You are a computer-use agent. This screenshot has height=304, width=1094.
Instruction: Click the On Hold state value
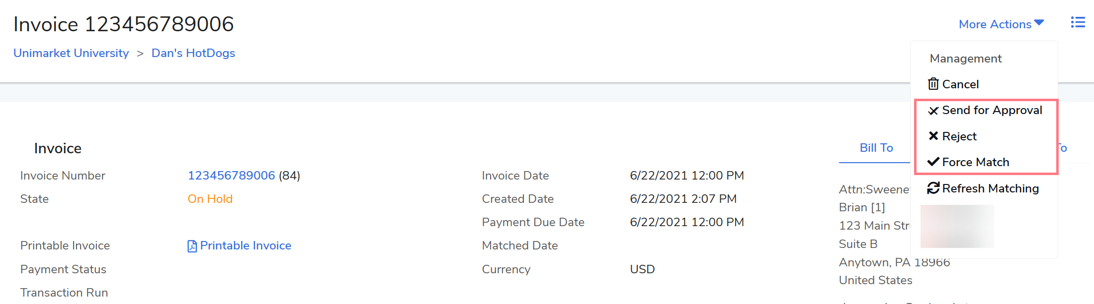point(210,199)
